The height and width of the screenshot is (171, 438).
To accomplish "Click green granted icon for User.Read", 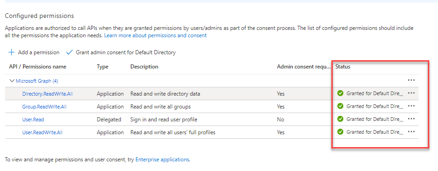I will pos(340,119).
